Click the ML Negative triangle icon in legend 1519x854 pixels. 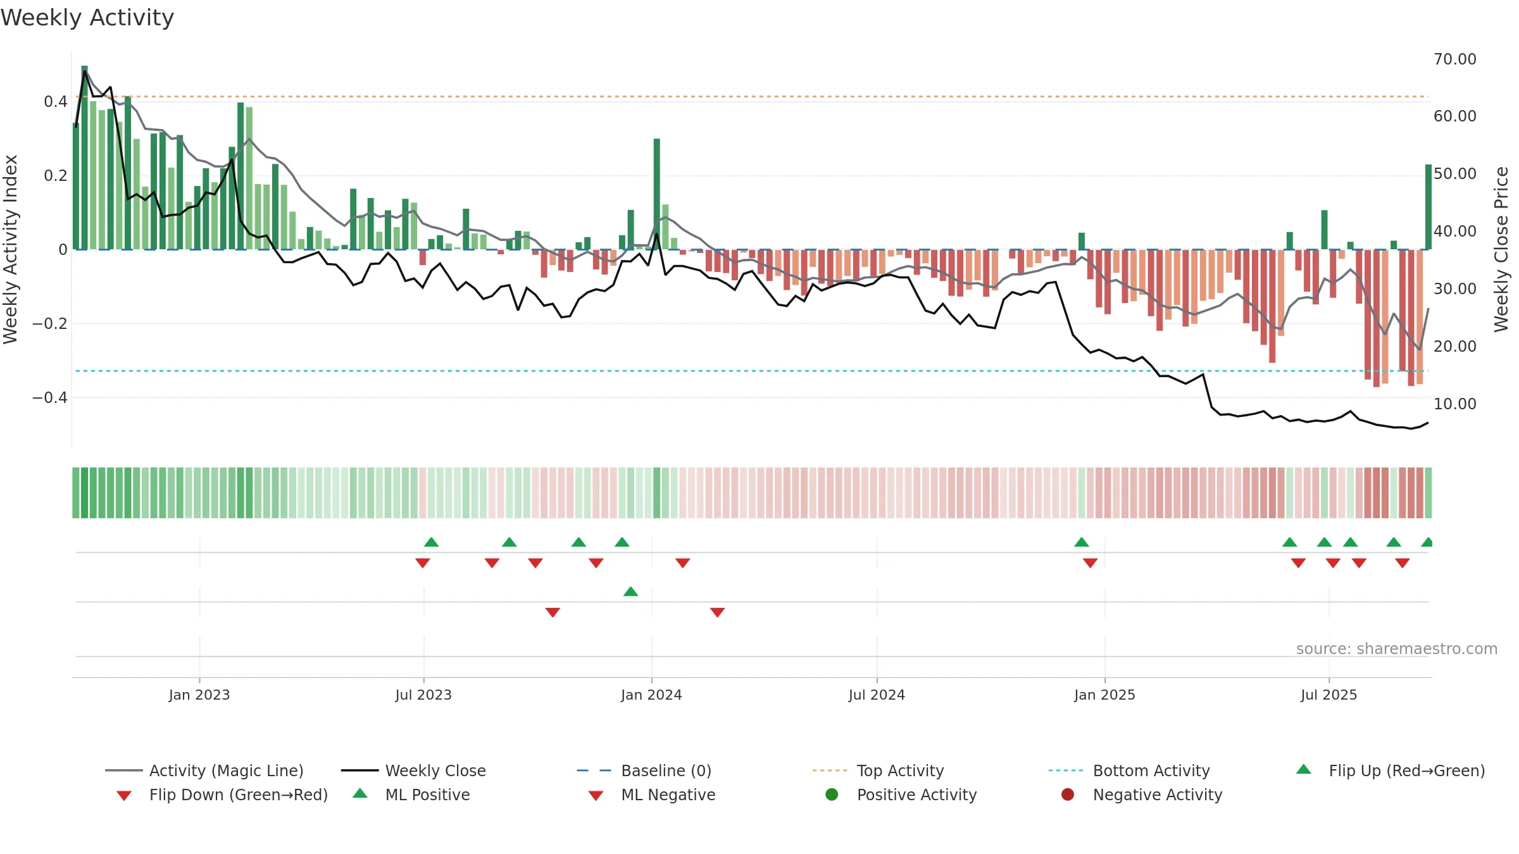point(596,796)
